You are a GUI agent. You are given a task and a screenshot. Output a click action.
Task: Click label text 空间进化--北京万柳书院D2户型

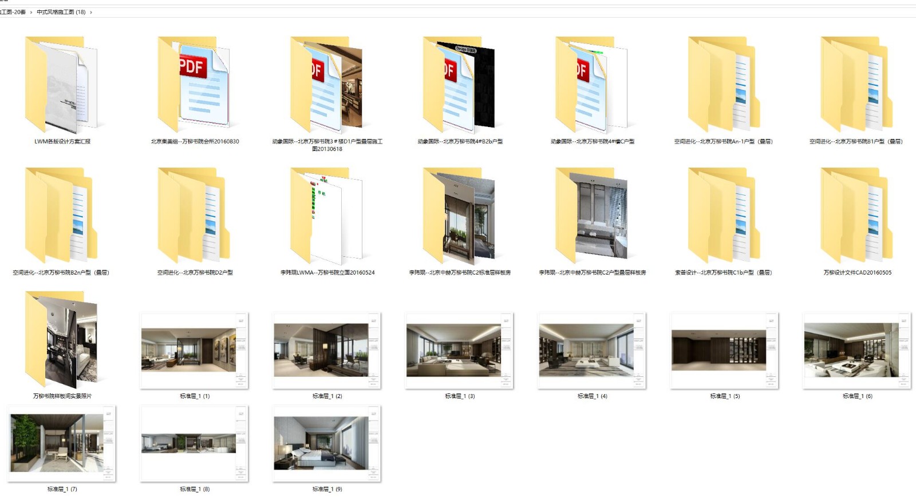pos(195,272)
